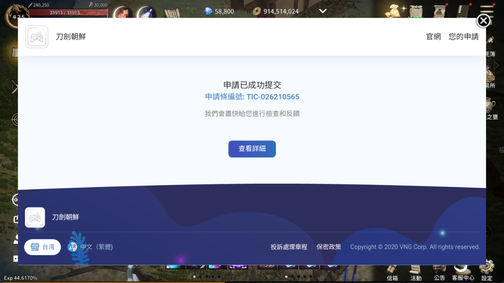Open 您的申請 in the header

(x=463, y=37)
